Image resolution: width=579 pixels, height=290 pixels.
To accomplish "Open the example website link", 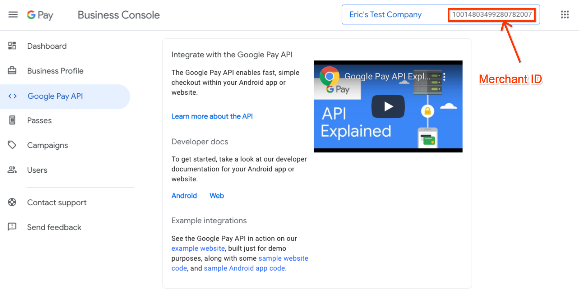I will click(198, 248).
